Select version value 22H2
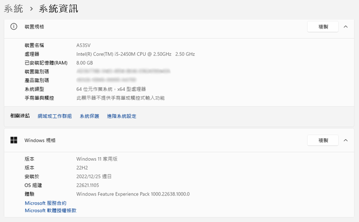Viewport: 359px width, 222px height. 82,168
